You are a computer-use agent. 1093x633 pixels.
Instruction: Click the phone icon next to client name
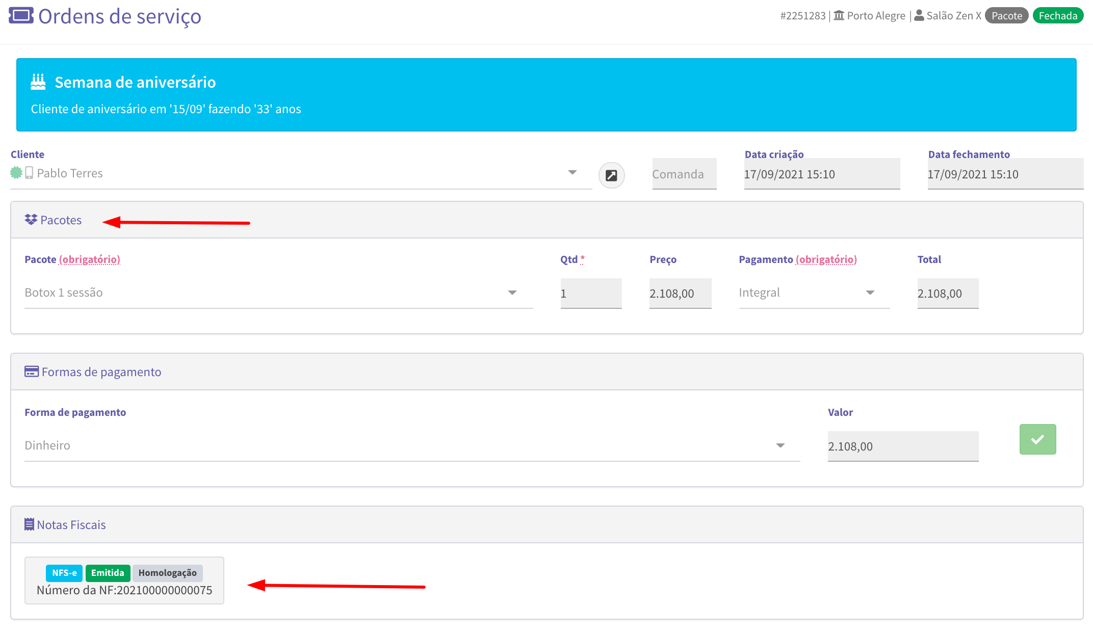(29, 173)
